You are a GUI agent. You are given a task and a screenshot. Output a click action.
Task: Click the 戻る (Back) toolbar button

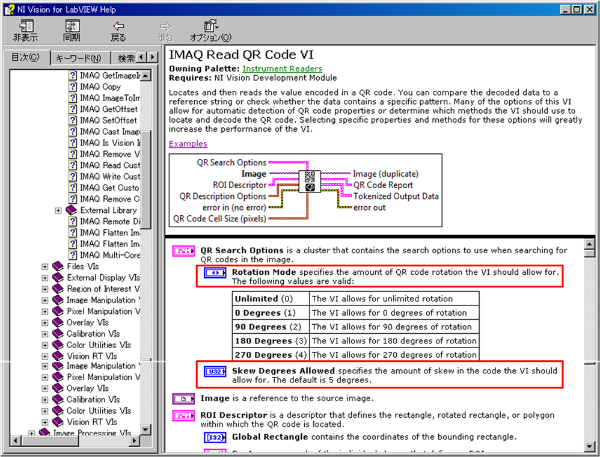coord(118,31)
